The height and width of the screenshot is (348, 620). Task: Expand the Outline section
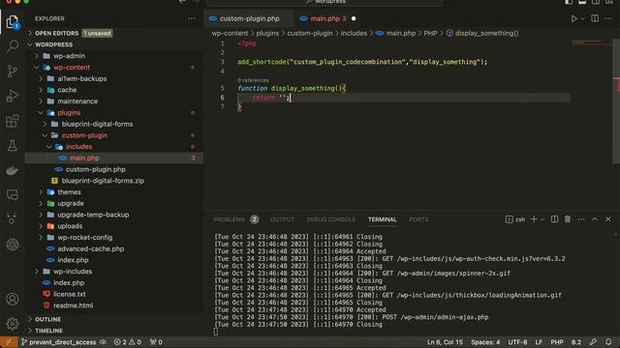(x=30, y=319)
